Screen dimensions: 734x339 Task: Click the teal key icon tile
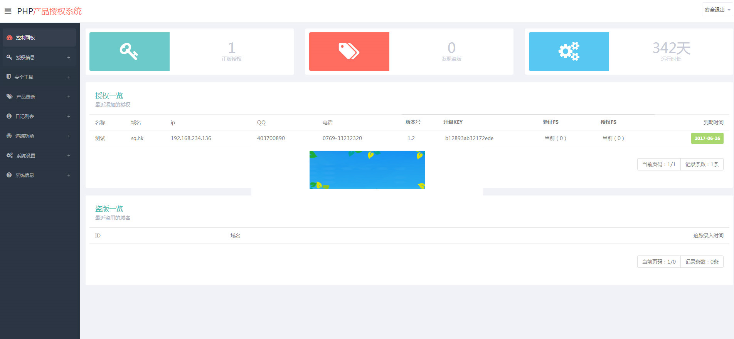click(129, 52)
